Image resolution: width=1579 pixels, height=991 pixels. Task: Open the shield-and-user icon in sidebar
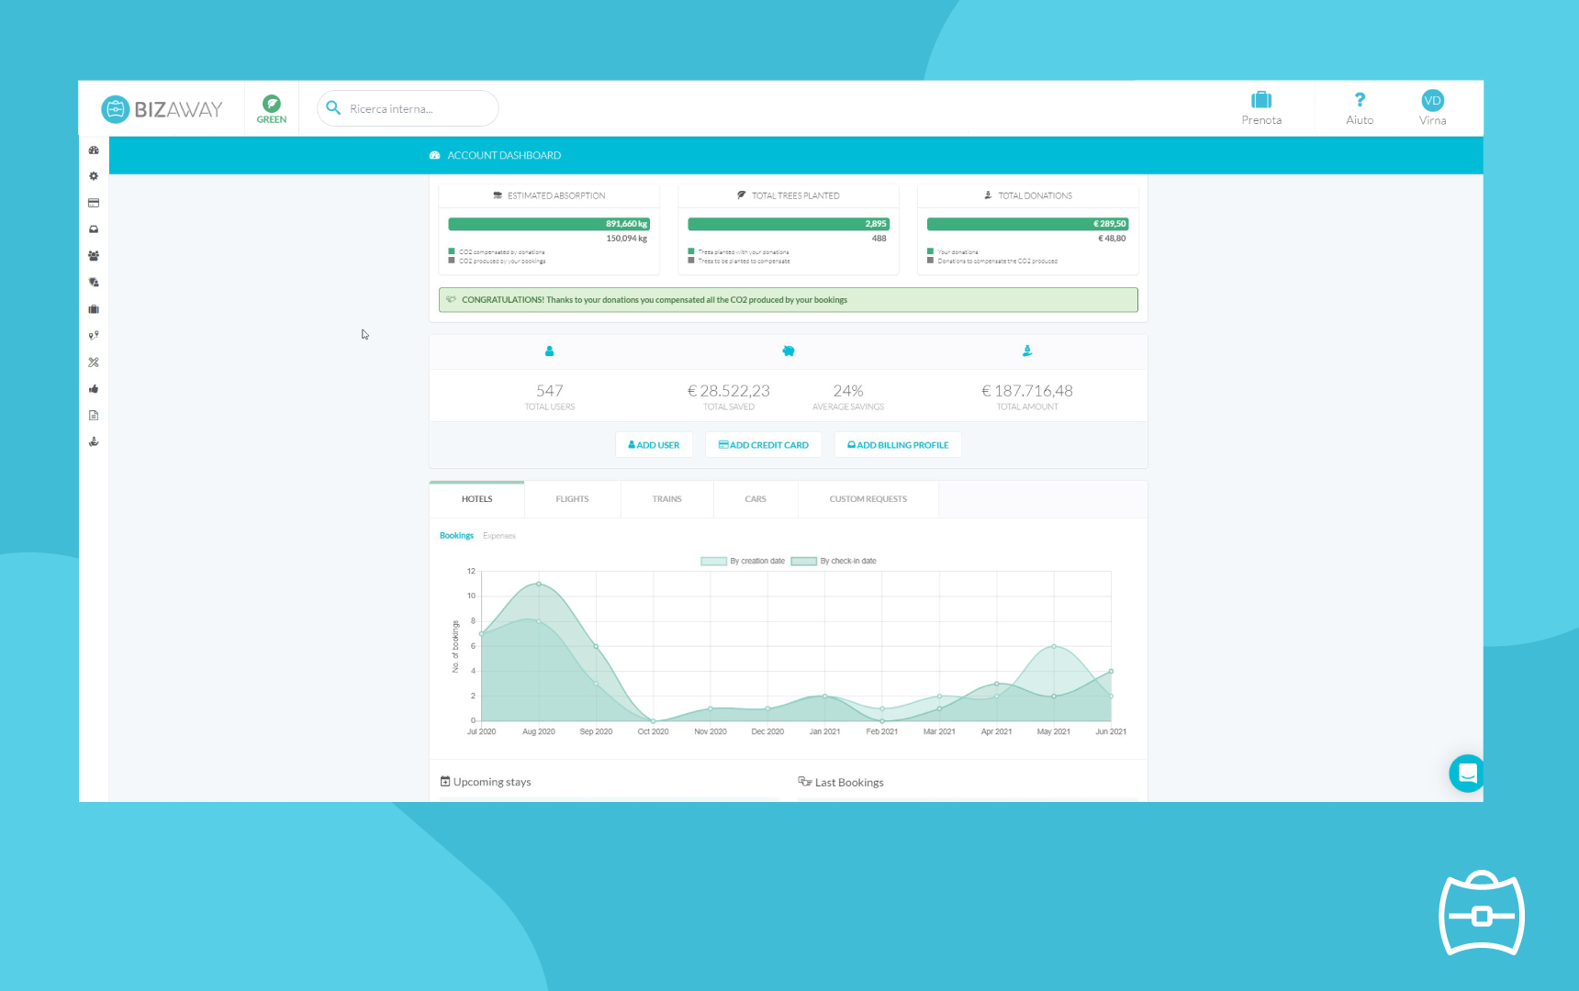point(94,283)
